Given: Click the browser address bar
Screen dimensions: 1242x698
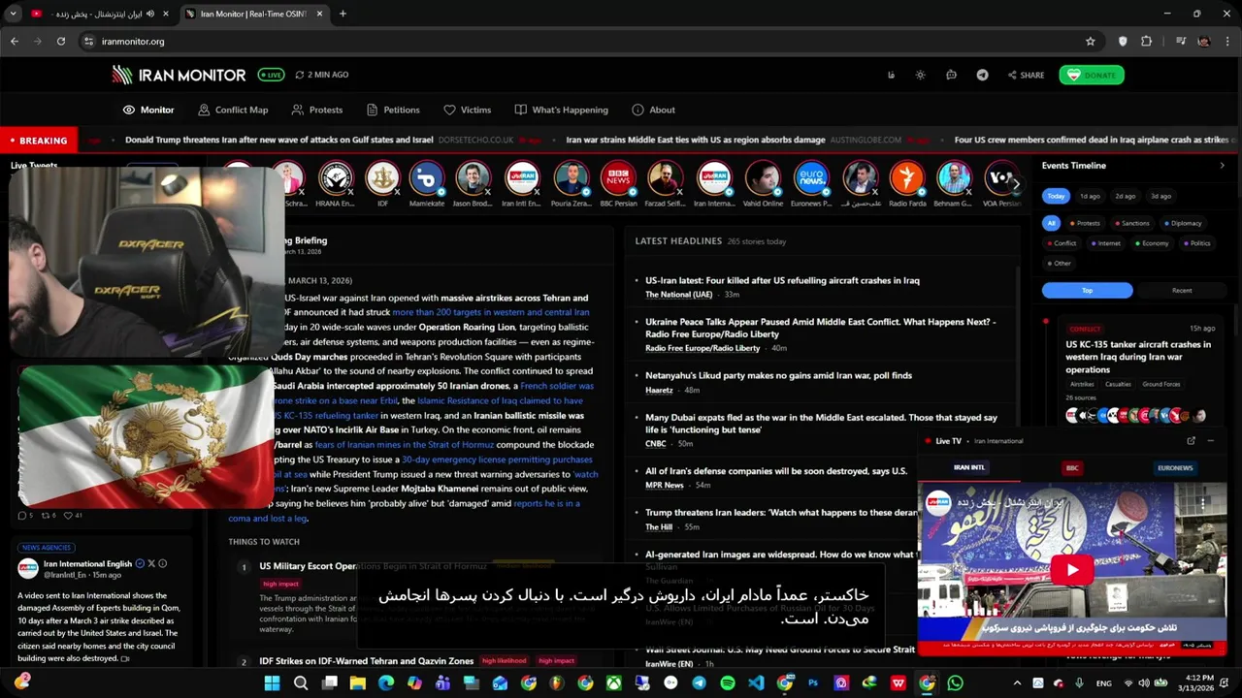Looking at the screenshot, I should (x=582, y=42).
